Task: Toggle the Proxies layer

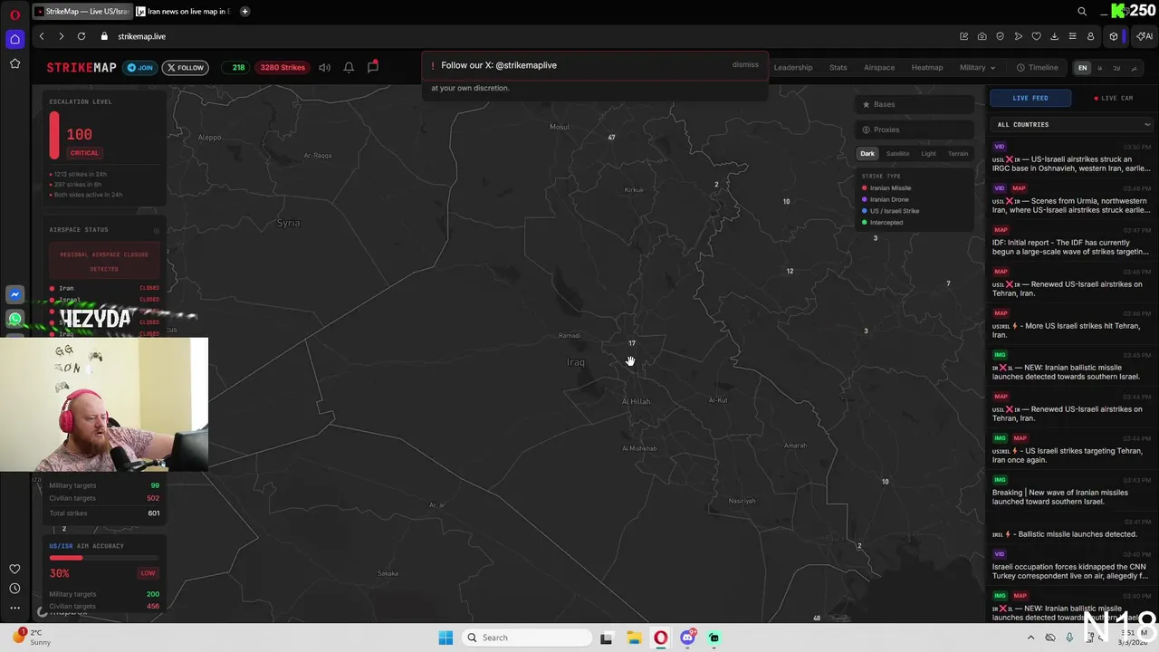Action: 915,129
